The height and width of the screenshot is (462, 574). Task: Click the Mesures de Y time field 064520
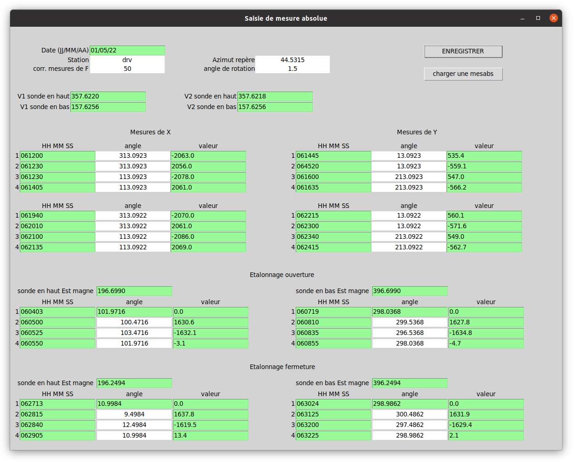pos(333,167)
